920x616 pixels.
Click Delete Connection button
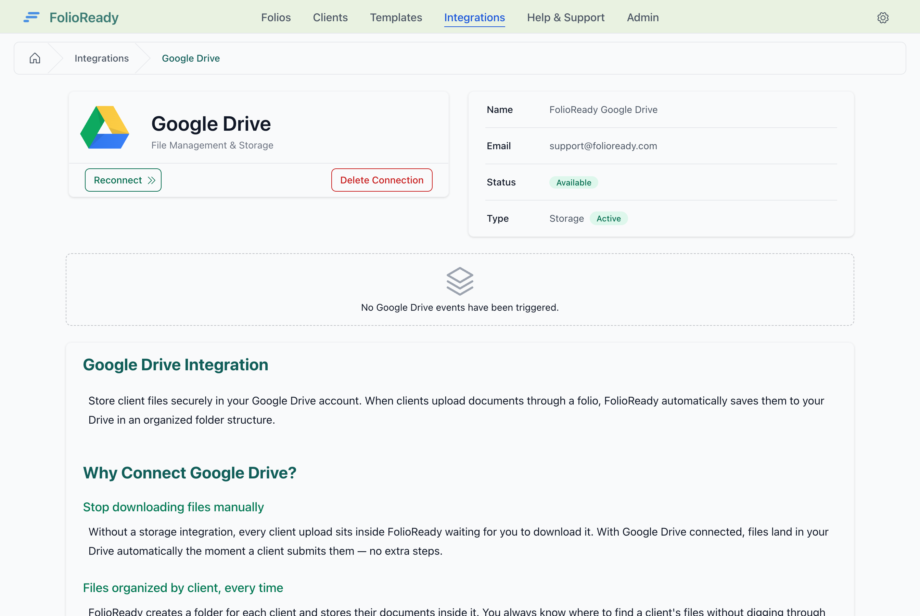[381, 180]
